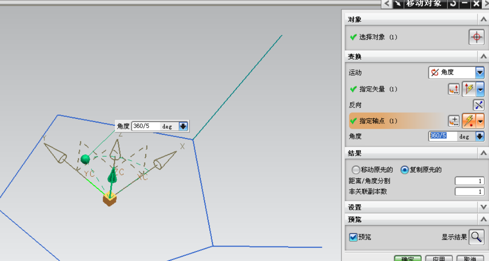Click the highlighted 指定轴点 (1) row
489x261 pixels.
(x=398, y=121)
